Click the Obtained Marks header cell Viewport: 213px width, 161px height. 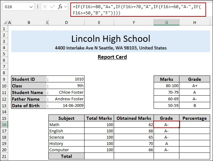134,118
